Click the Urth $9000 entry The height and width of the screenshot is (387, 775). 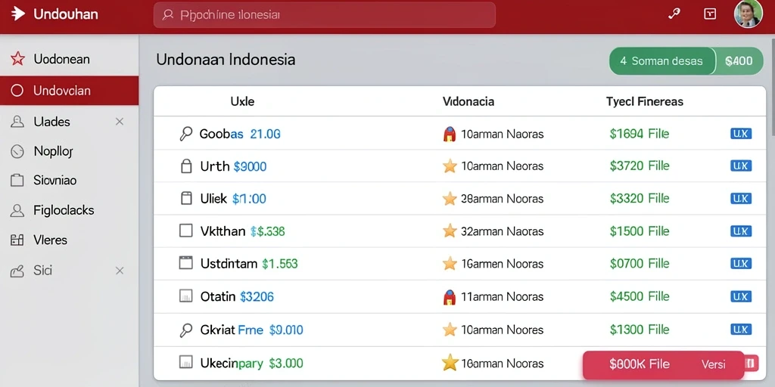click(233, 166)
